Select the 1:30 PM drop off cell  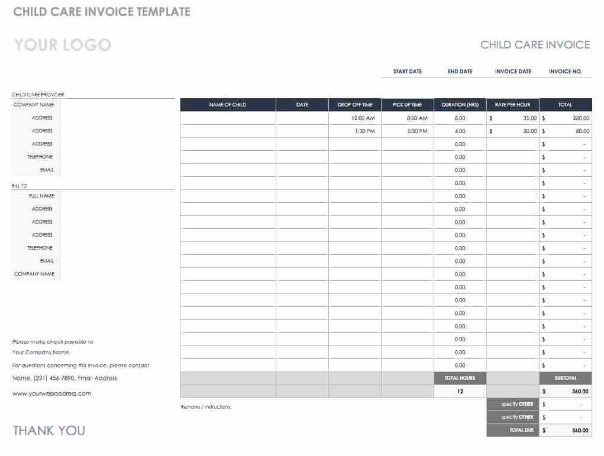click(355, 131)
